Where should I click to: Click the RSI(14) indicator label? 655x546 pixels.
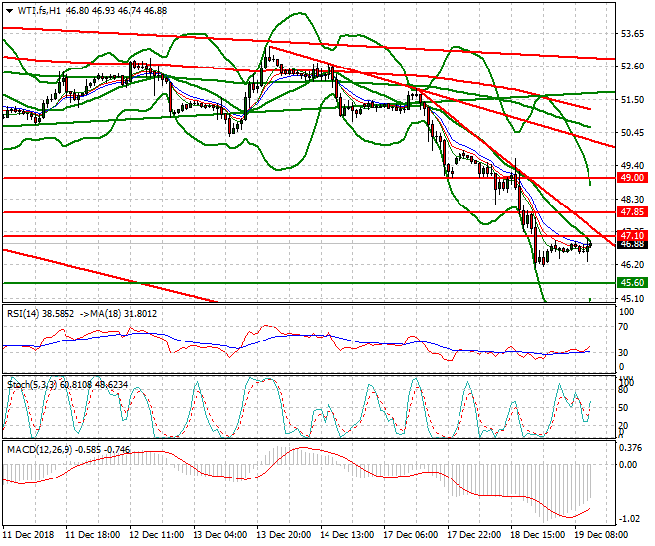point(22,314)
